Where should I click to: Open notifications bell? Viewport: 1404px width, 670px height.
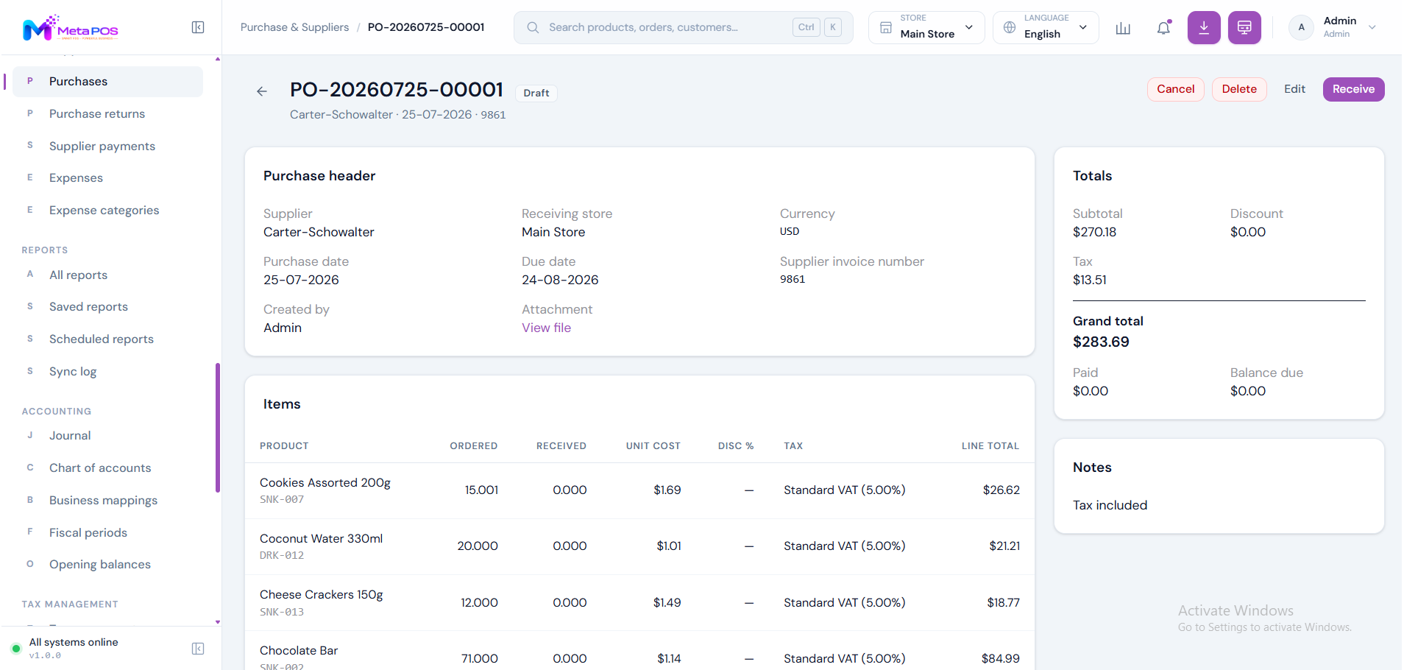click(1163, 28)
